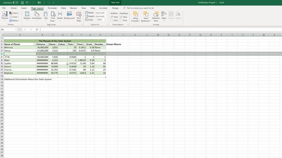Open the Selection Pane

pyautogui.click(x=156, y=17)
